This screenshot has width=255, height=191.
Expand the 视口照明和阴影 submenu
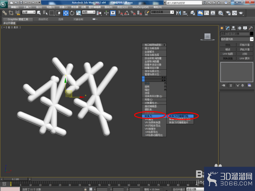154,45
